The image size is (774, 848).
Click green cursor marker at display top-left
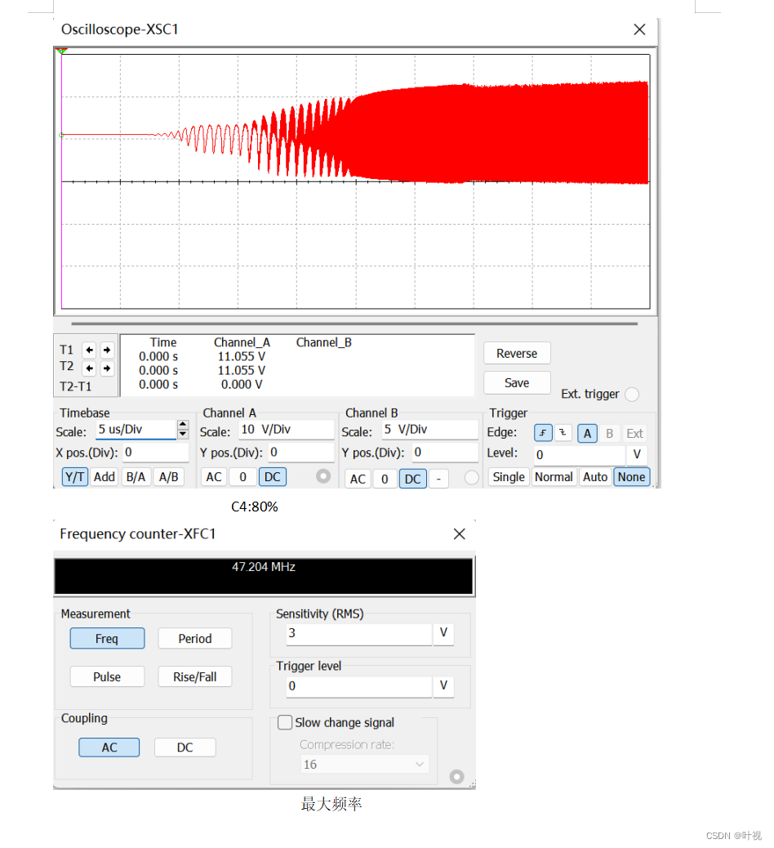[x=61, y=51]
